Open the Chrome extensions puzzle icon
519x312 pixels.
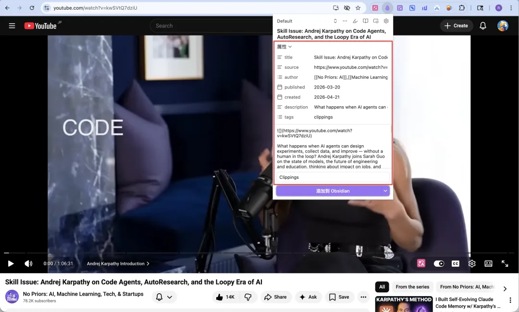[462, 8]
